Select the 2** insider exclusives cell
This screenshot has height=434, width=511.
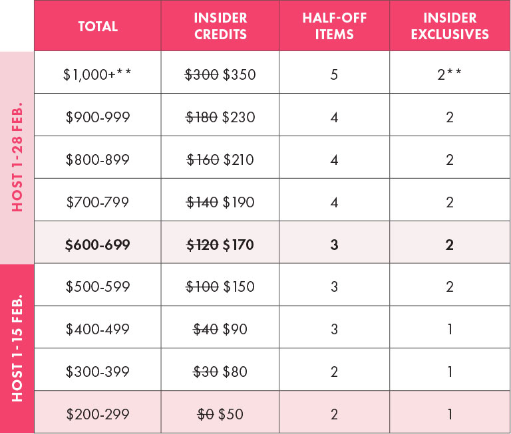[x=450, y=72]
